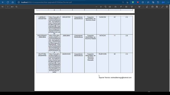Viewport: 170px width, 95px height.
Task: Open PDF viewer settings gear
Action: [167, 7]
